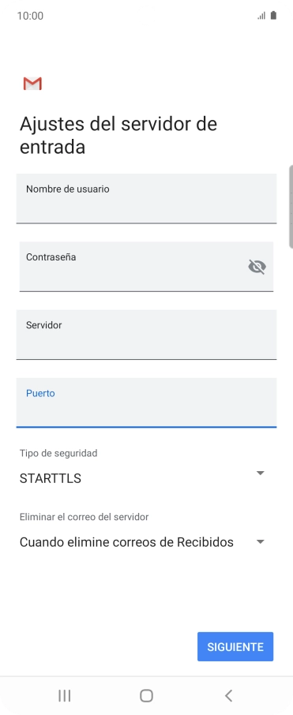Tap the recent apps navigation icon
The image size is (293, 715).
(x=64, y=695)
